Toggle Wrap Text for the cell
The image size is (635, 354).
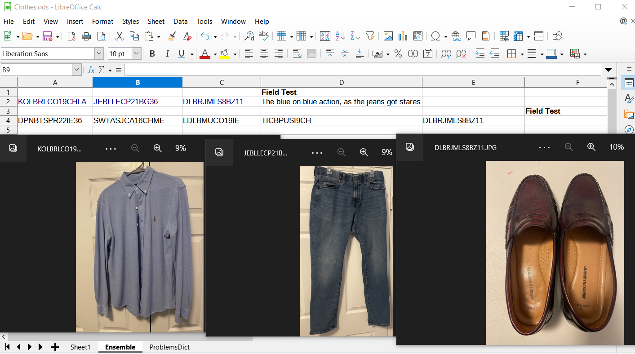pyautogui.click(x=297, y=54)
